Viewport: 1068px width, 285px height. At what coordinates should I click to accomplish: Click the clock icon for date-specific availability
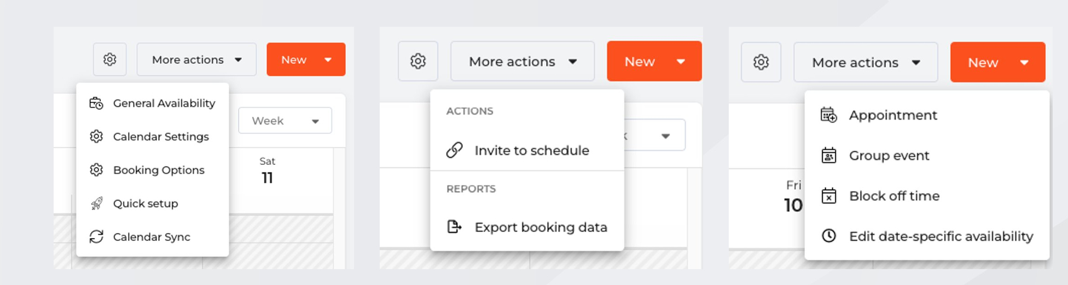tap(829, 236)
